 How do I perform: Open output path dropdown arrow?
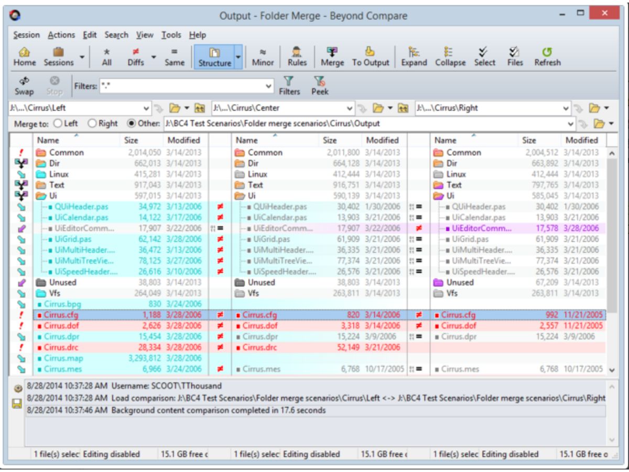[x=571, y=124]
